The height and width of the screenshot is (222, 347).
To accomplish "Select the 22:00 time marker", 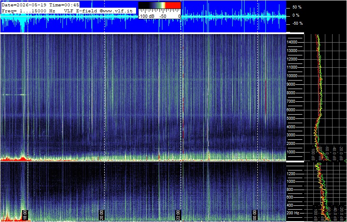I will coord(178,214).
